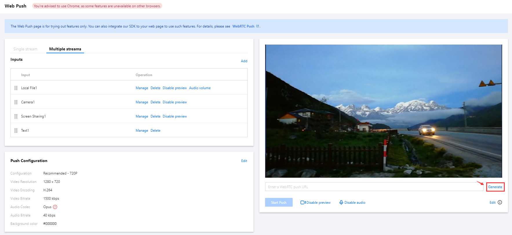Click the Local File1 input name
The width and height of the screenshot is (512, 235).
tap(29, 88)
